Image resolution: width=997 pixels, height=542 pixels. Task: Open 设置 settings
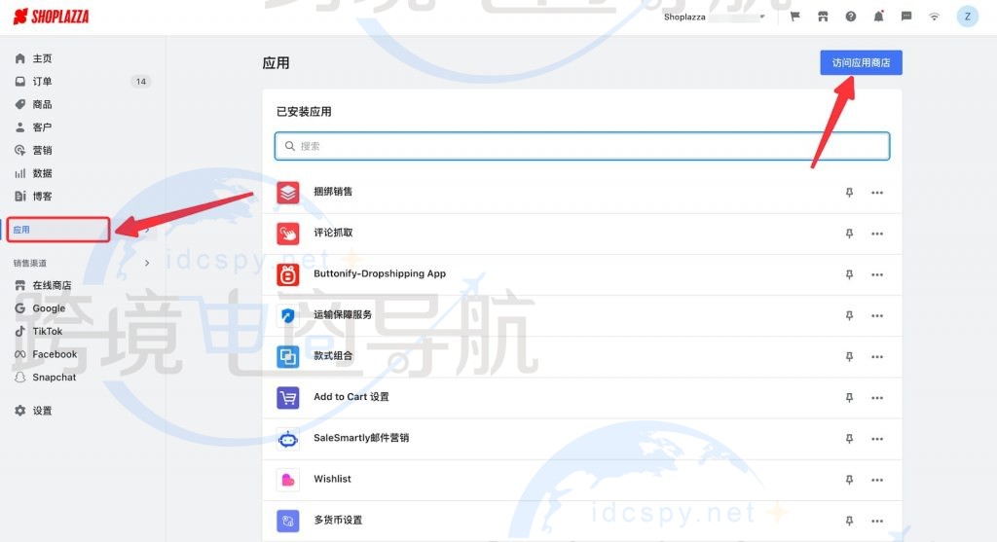click(42, 411)
